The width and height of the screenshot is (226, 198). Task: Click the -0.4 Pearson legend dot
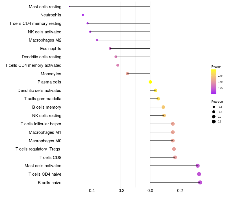coord(214,107)
